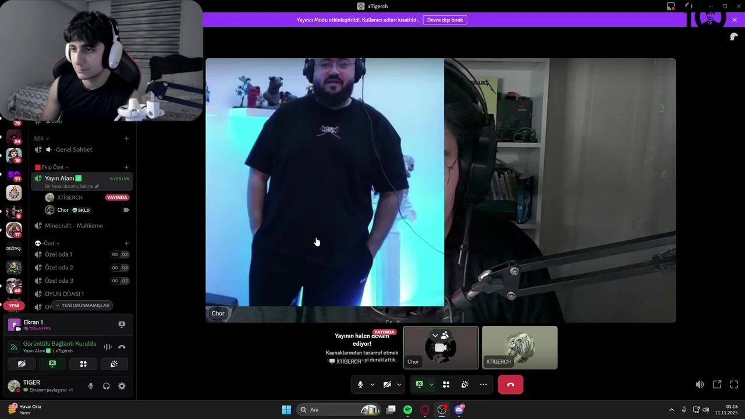745x419 pixels.
Task: Toggle camera in sidebar voice panel
Action: (x=22, y=364)
